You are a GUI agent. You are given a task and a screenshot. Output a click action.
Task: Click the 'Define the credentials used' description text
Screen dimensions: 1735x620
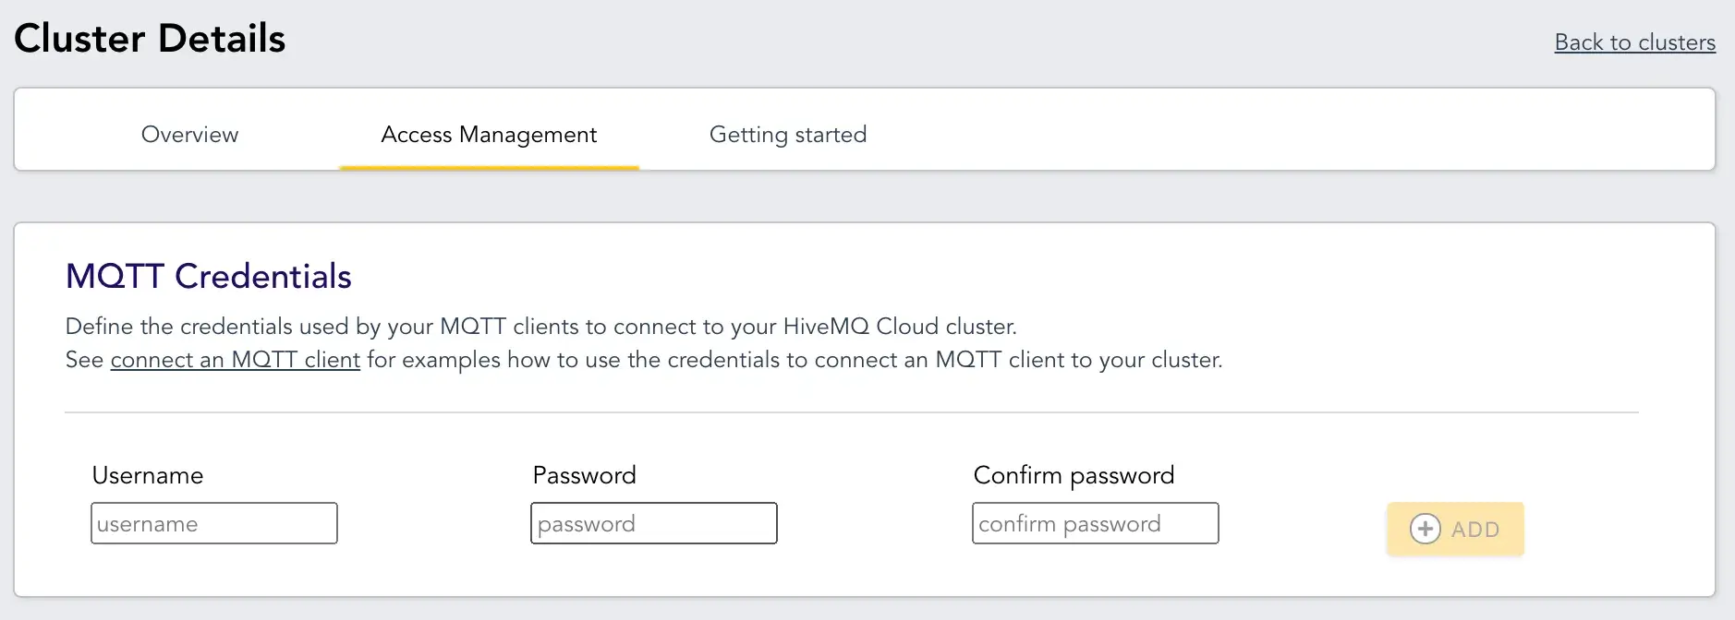click(540, 327)
